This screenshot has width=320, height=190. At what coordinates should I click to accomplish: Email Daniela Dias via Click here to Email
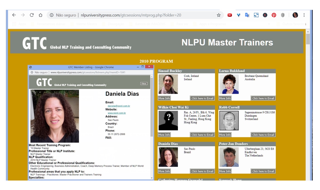(202, 171)
